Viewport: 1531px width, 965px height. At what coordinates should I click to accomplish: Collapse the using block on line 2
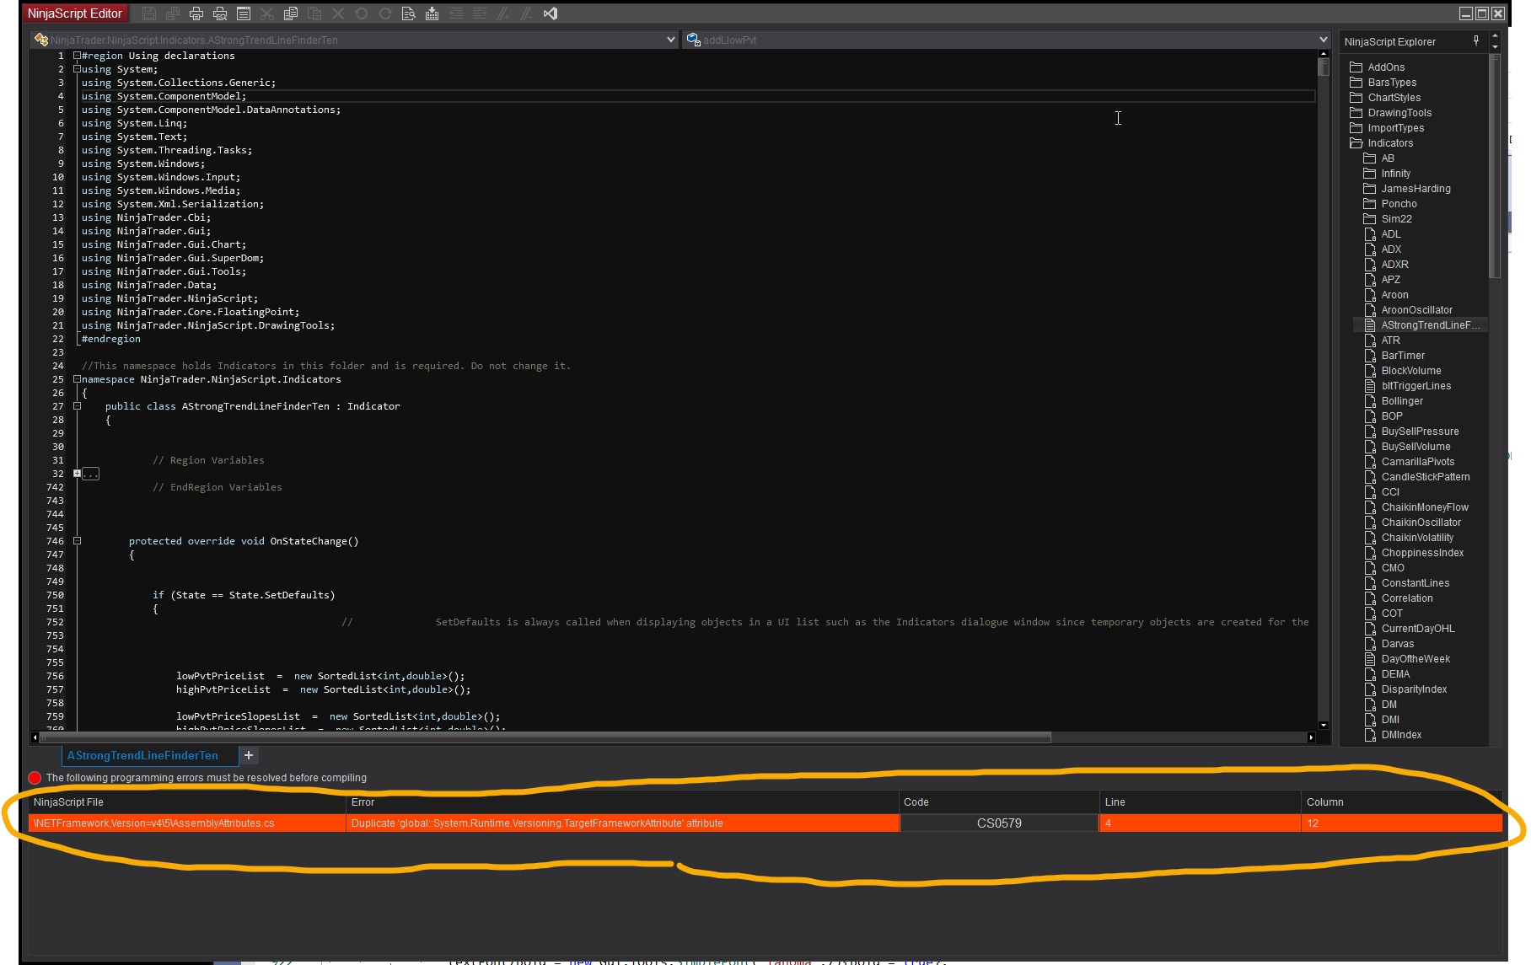click(x=77, y=69)
